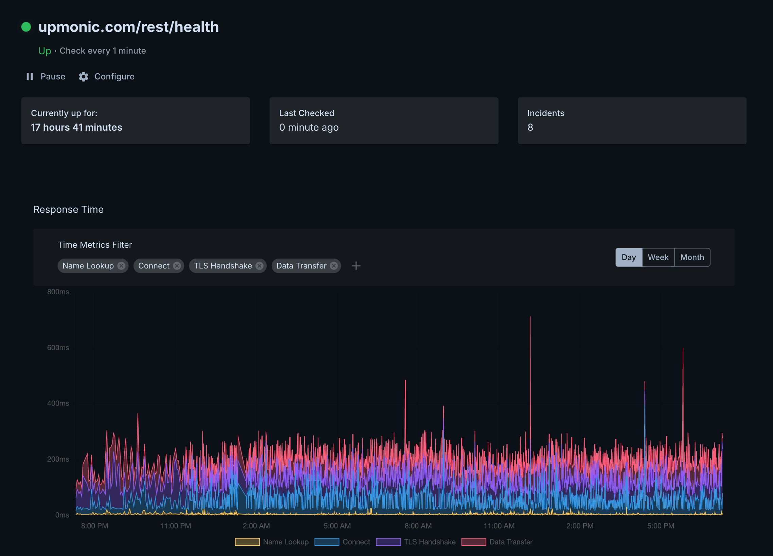This screenshot has height=556, width=773.
Task: Click the gear icon next to Configure
Action: pyautogui.click(x=84, y=77)
